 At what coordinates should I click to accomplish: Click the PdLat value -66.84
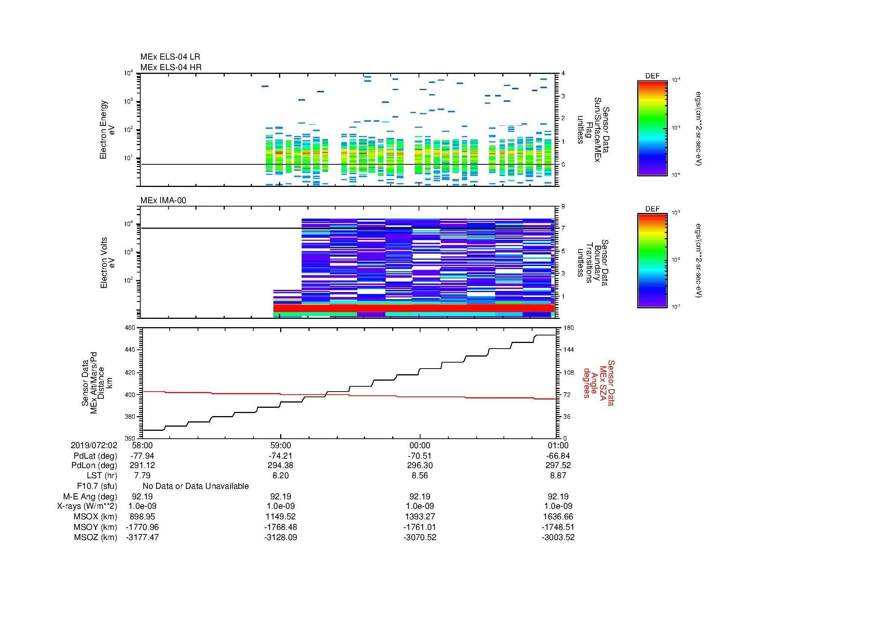coord(558,456)
